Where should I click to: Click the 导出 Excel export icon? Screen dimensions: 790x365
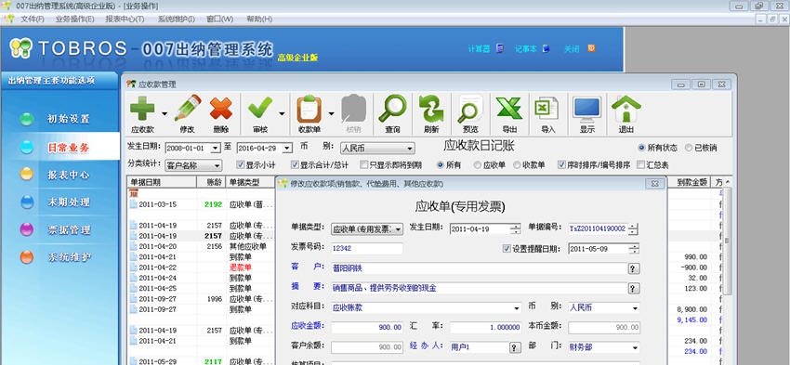point(509,109)
